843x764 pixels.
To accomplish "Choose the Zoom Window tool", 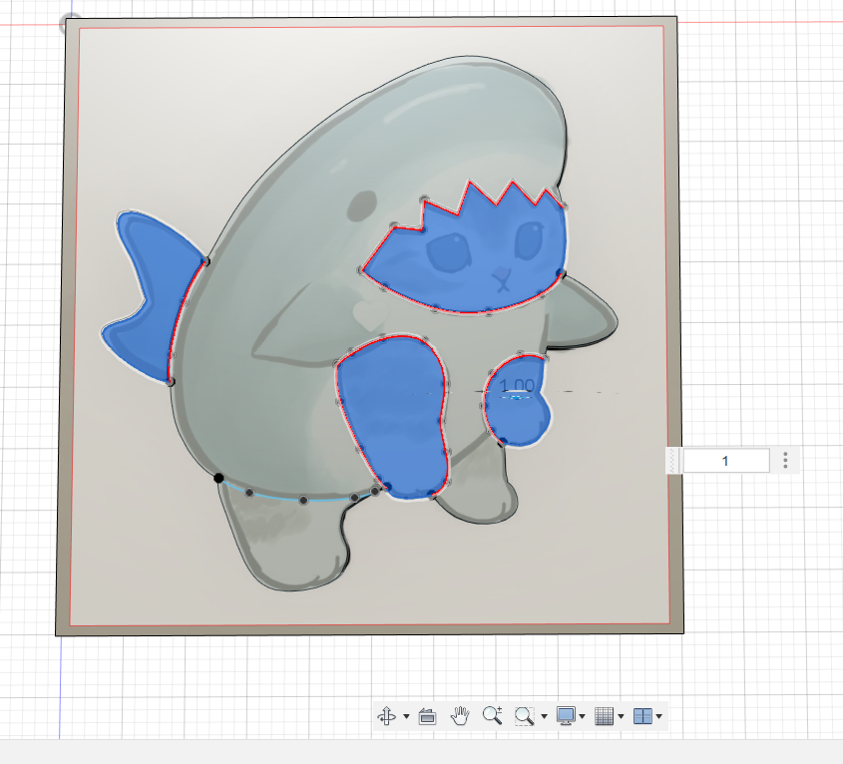I will pos(524,716).
